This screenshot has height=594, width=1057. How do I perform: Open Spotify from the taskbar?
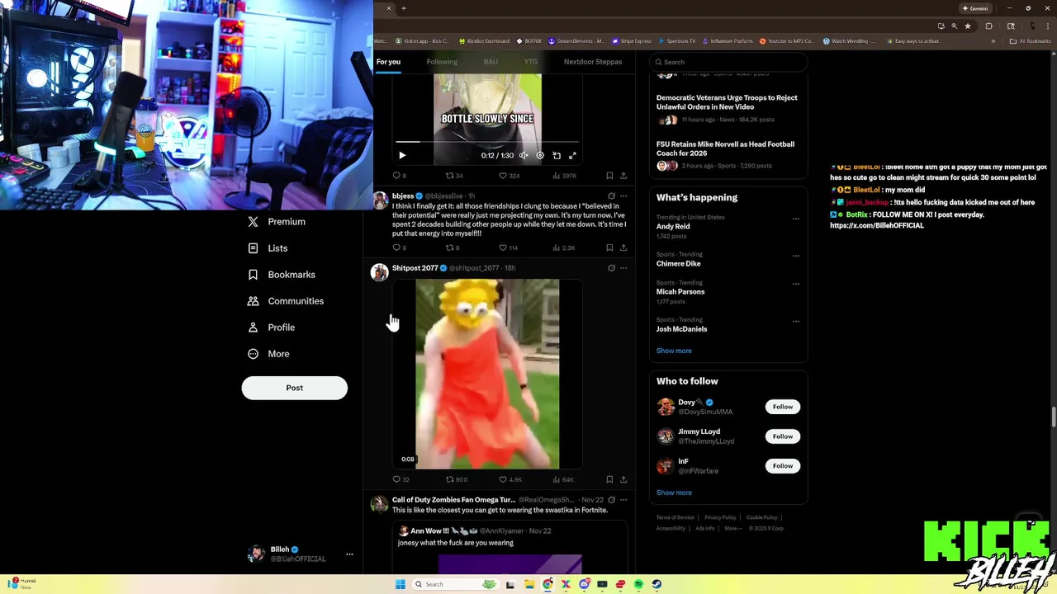[639, 584]
